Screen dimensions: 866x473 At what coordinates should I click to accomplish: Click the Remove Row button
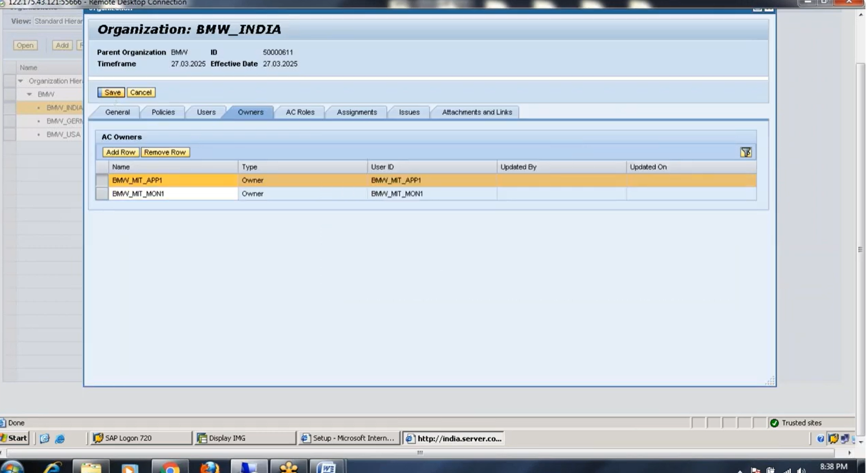click(165, 152)
